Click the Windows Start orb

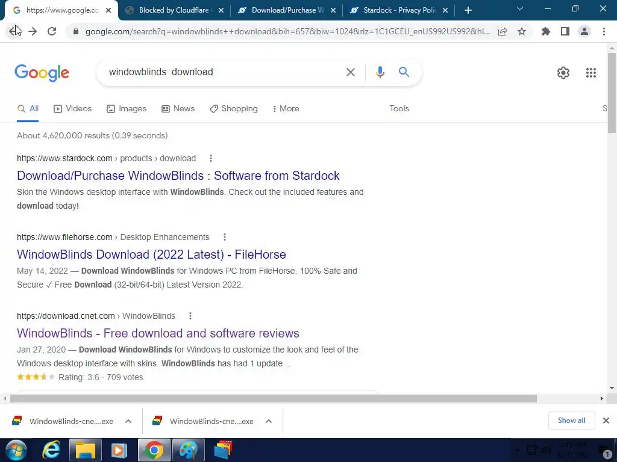[16, 450]
